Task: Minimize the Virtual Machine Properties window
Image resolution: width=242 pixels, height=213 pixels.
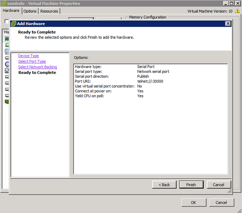Action: coord(226,3)
